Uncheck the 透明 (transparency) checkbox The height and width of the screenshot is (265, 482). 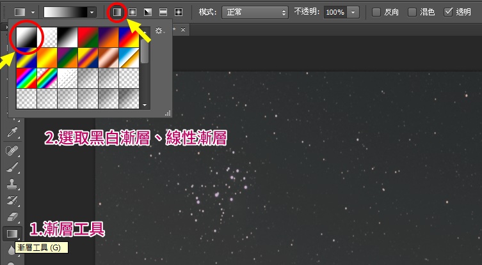coord(448,12)
